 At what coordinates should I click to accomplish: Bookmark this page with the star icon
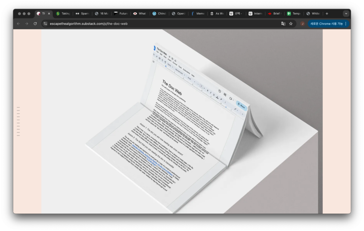(291, 24)
